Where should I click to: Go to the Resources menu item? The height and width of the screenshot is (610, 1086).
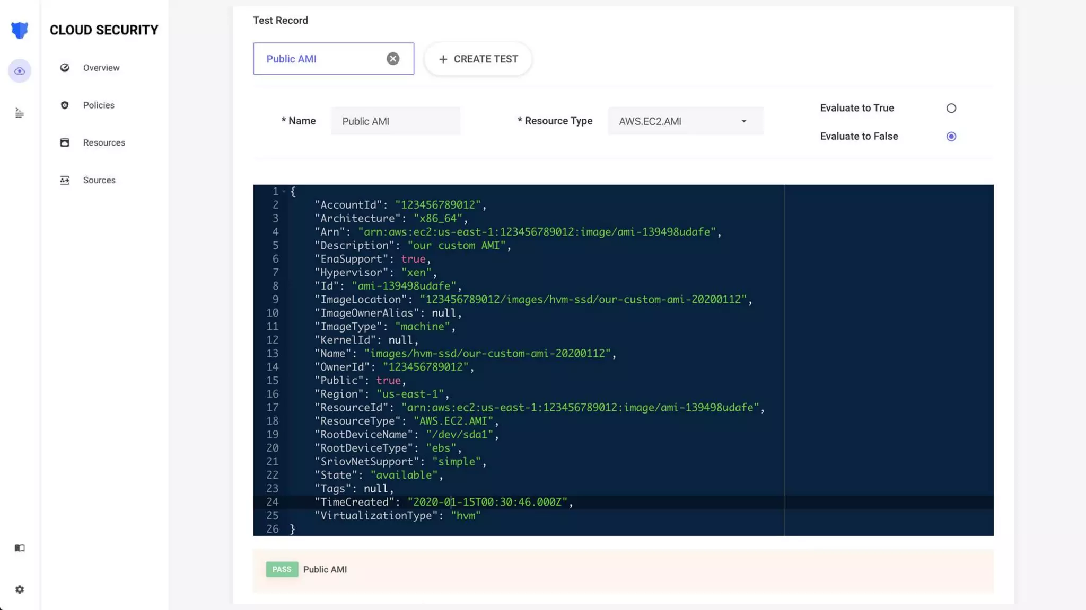point(104,142)
